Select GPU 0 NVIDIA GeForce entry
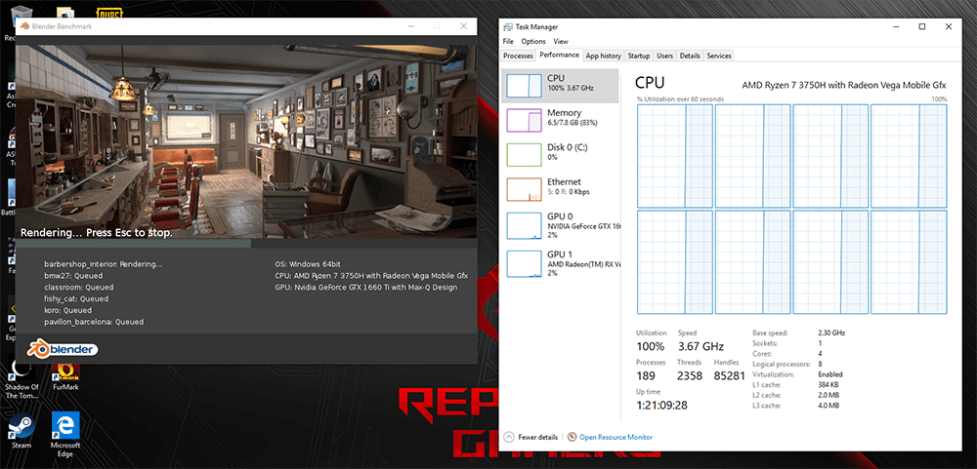Viewport: 977px width, 469px height. pos(560,225)
